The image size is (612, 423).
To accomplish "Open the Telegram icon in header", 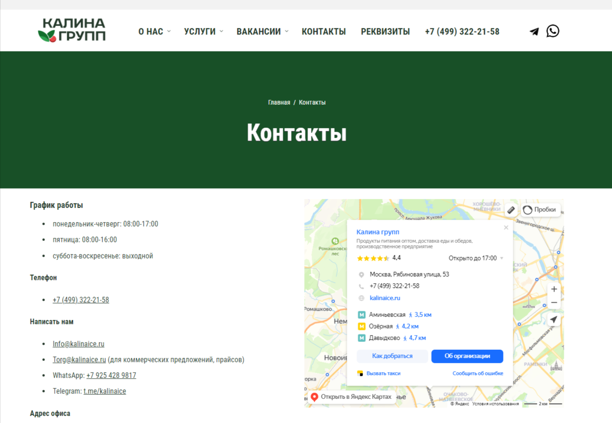I will click(534, 32).
